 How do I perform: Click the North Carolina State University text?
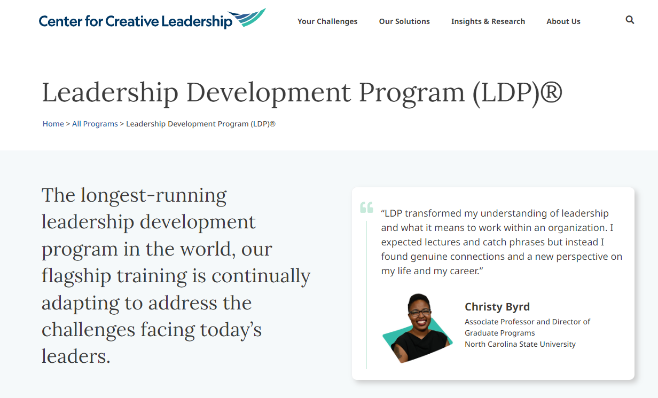click(x=520, y=344)
